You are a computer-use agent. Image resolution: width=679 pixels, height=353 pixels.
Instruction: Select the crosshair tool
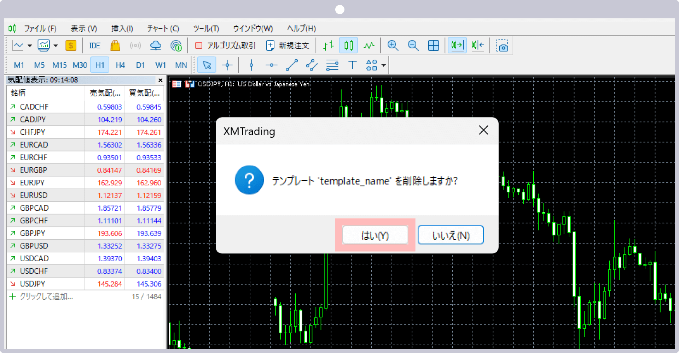pos(227,65)
